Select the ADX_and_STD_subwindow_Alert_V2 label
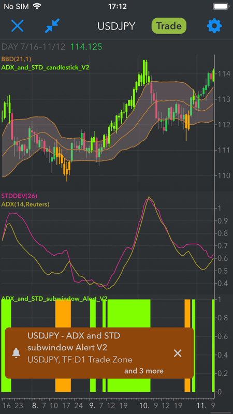The height and width of the screenshot is (414, 233). 54,299
